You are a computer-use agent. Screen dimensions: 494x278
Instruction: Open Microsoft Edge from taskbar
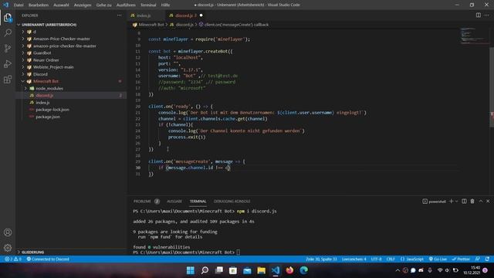pos(303,270)
